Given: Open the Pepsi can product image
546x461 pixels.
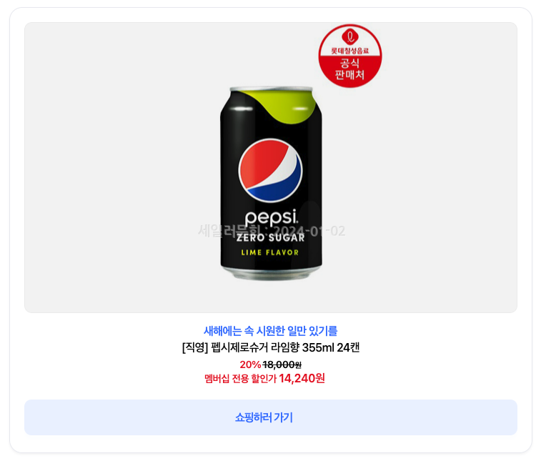Looking at the screenshot, I should (x=271, y=183).
